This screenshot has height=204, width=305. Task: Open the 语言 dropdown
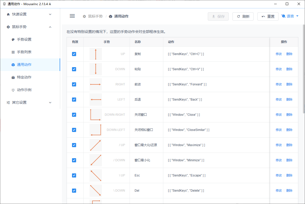tap(290, 16)
